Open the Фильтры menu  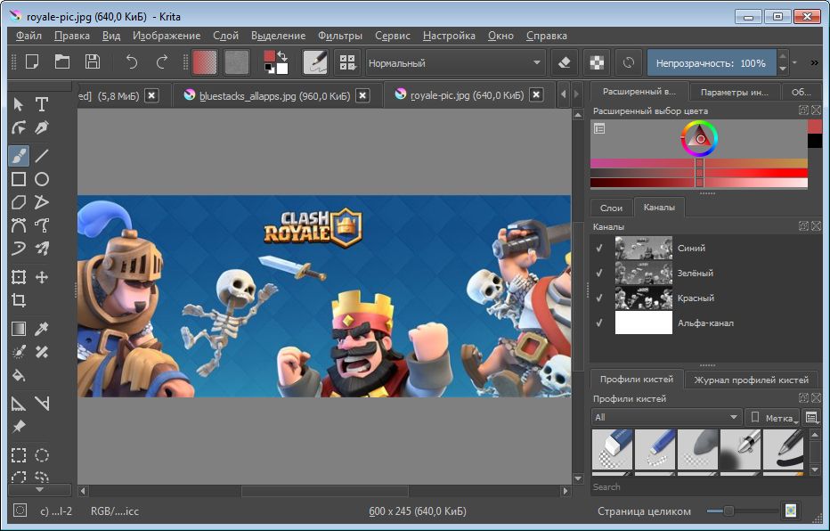click(x=339, y=36)
